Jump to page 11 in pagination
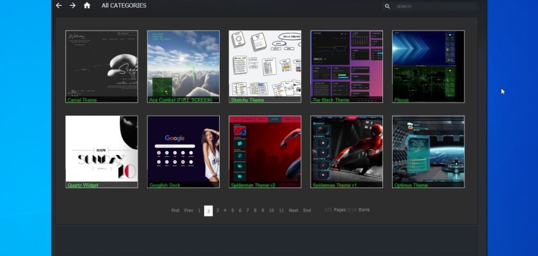Image resolution: width=538 pixels, height=256 pixels. [281, 211]
